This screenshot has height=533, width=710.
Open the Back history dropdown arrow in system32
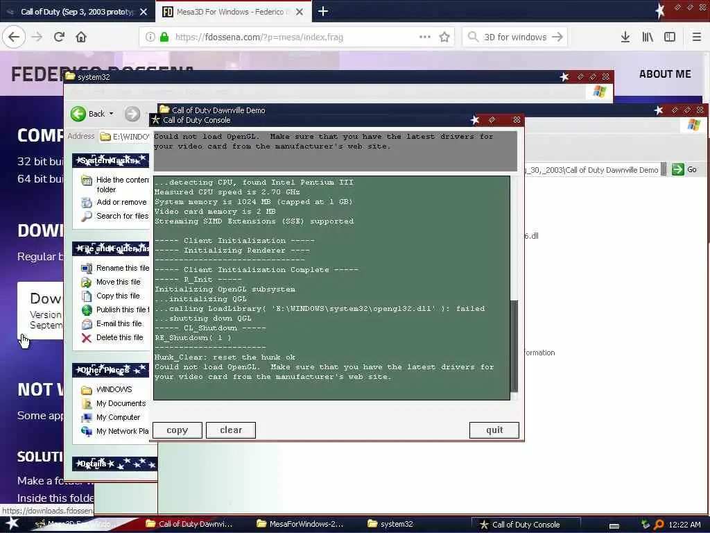click(x=112, y=114)
